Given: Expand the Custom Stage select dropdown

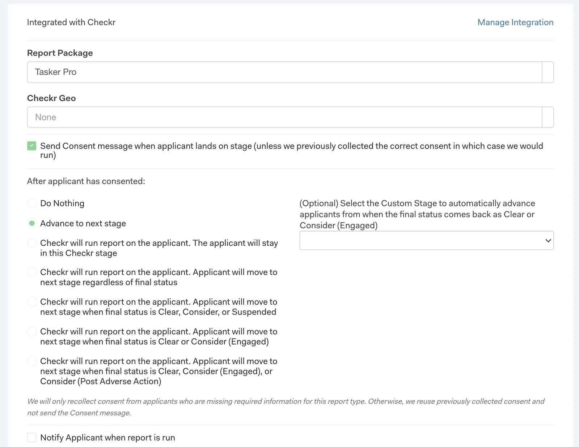Looking at the screenshot, I should [x=427, y=240].
